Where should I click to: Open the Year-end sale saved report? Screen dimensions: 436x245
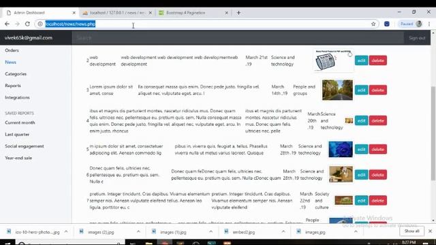[18, 158]
